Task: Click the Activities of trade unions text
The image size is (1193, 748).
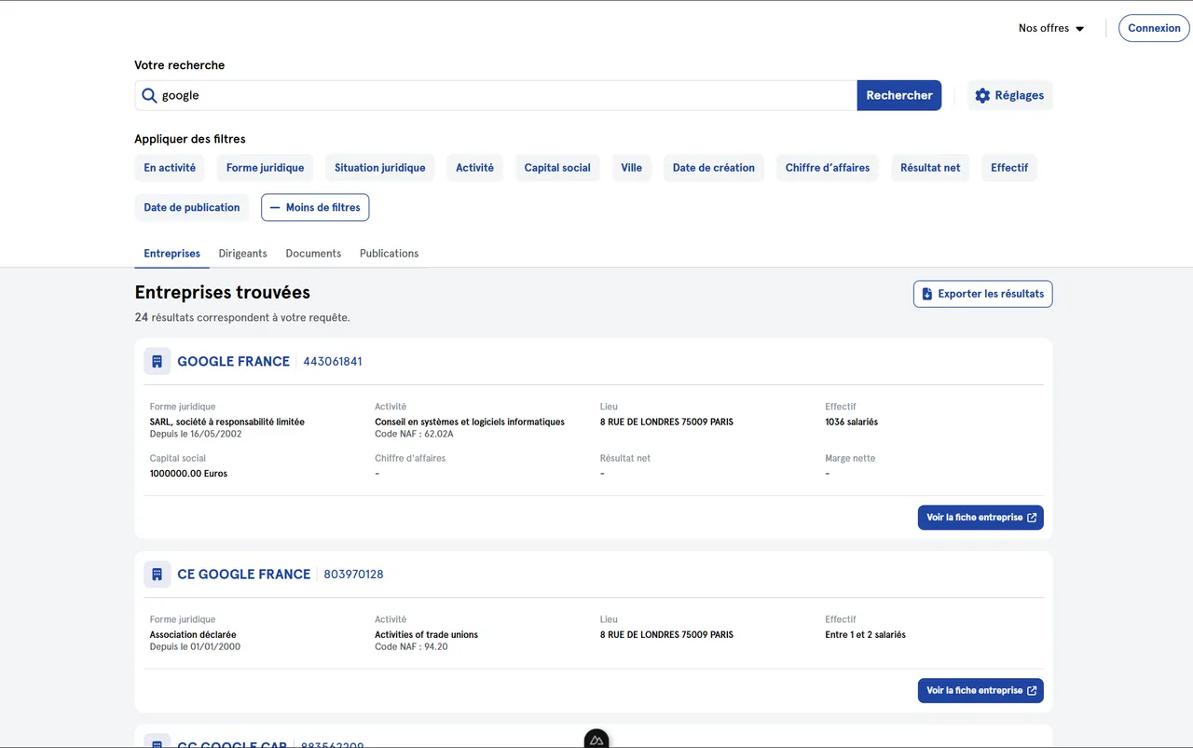Action: [x=426, y=634]
